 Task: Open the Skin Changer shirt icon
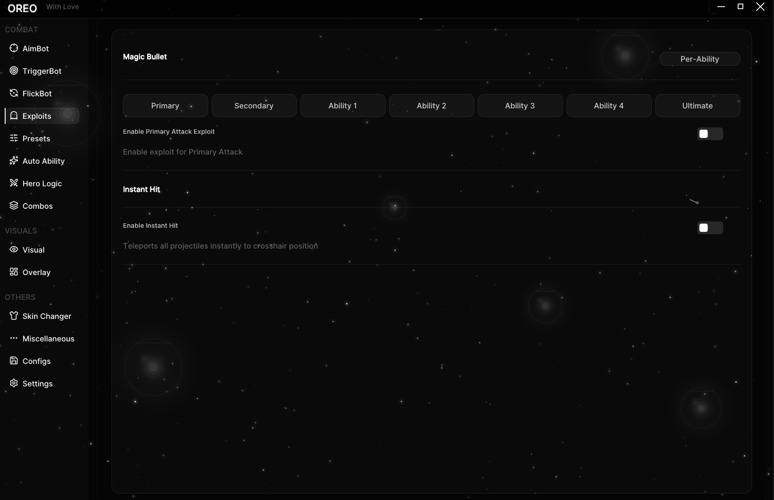[x=14, y=316]
